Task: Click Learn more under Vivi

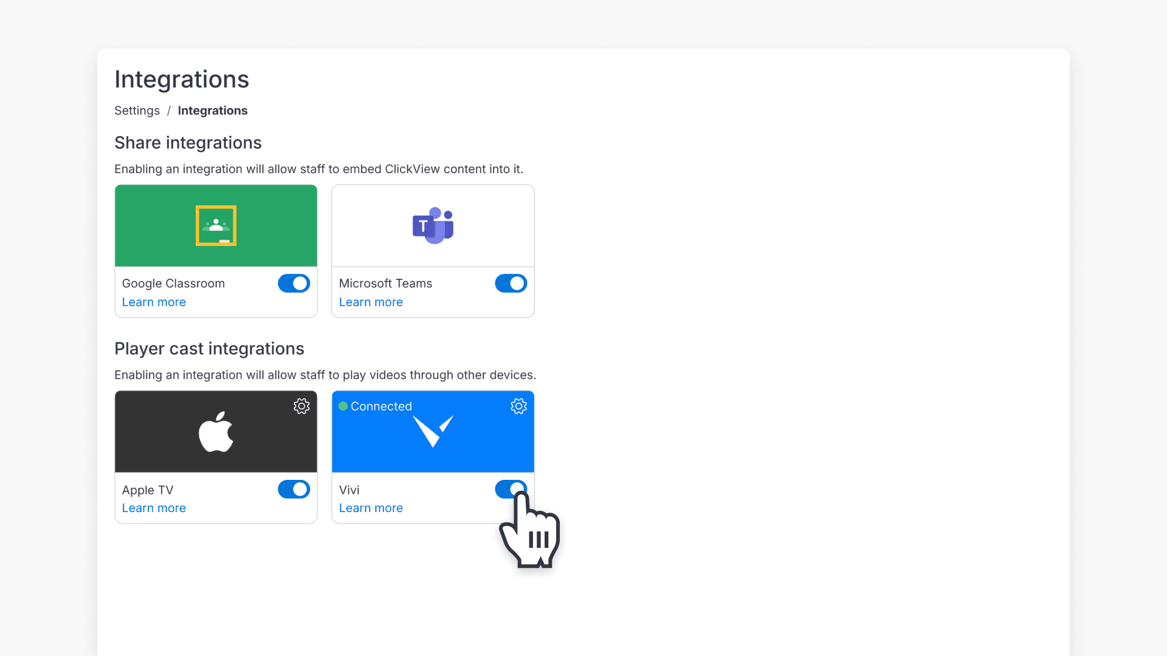Action: point(371,508)
